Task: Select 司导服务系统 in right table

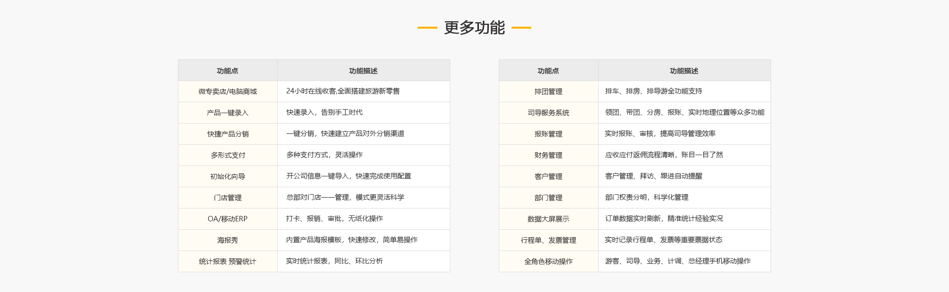Action: pos(548,113)
